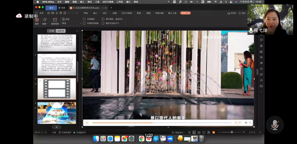Pause the video using the ribbon pause icon

[x=37, y=20]
